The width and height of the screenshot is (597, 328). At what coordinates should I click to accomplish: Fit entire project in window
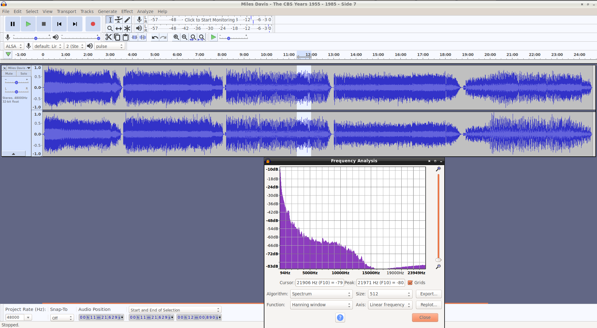[x=202, y=37]
